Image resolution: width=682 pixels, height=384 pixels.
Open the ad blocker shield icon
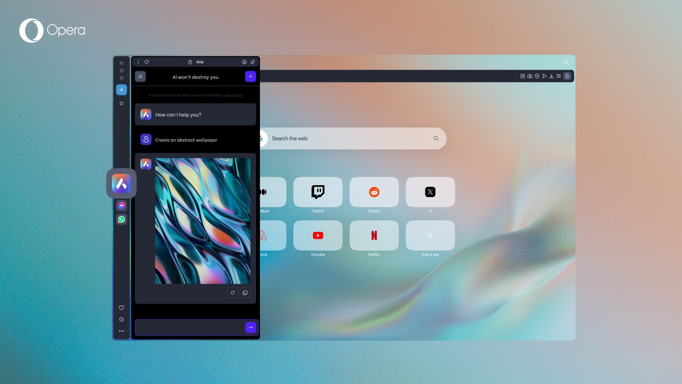pyautogui.click(x=537, y=76)
